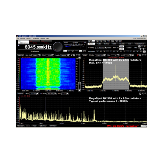Open the Plugins menu
163x163 pixels.
[43, 38]
